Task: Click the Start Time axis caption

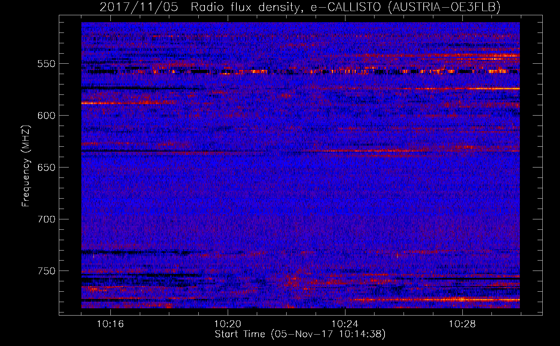Action: click(x=300, y=334)
